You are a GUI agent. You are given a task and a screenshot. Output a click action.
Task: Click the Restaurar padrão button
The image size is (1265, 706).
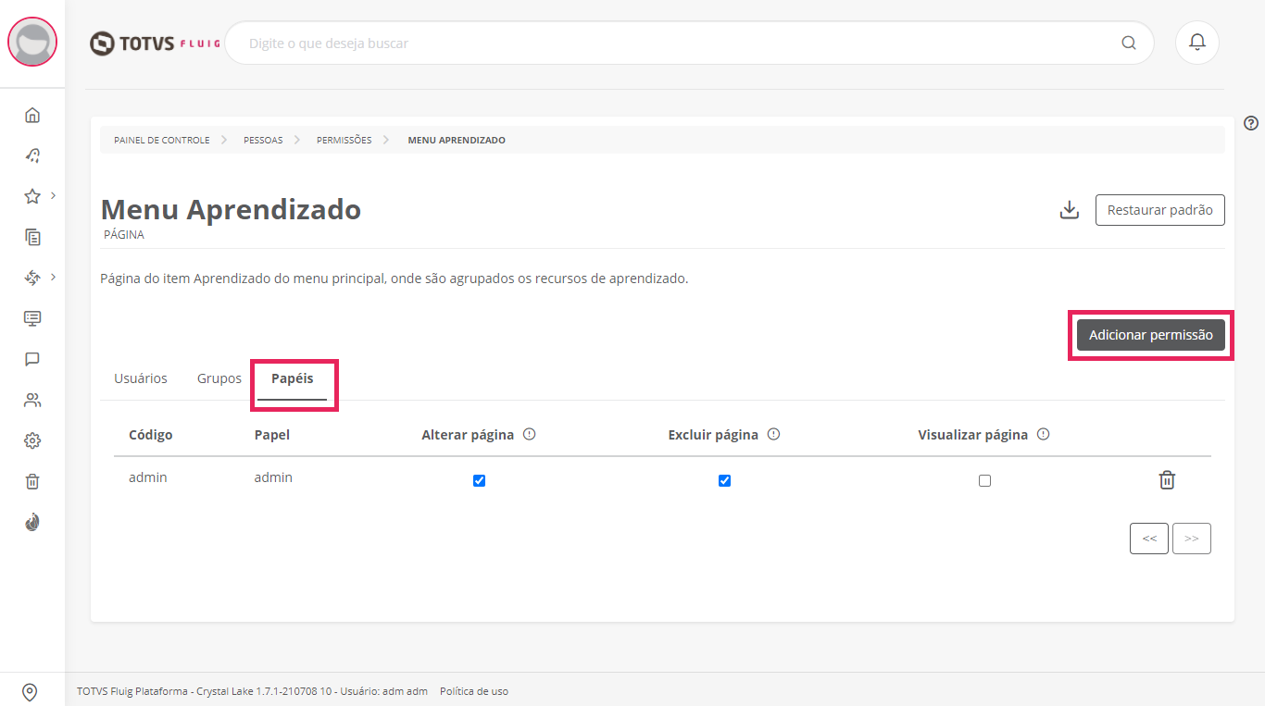pos(1159,210)
